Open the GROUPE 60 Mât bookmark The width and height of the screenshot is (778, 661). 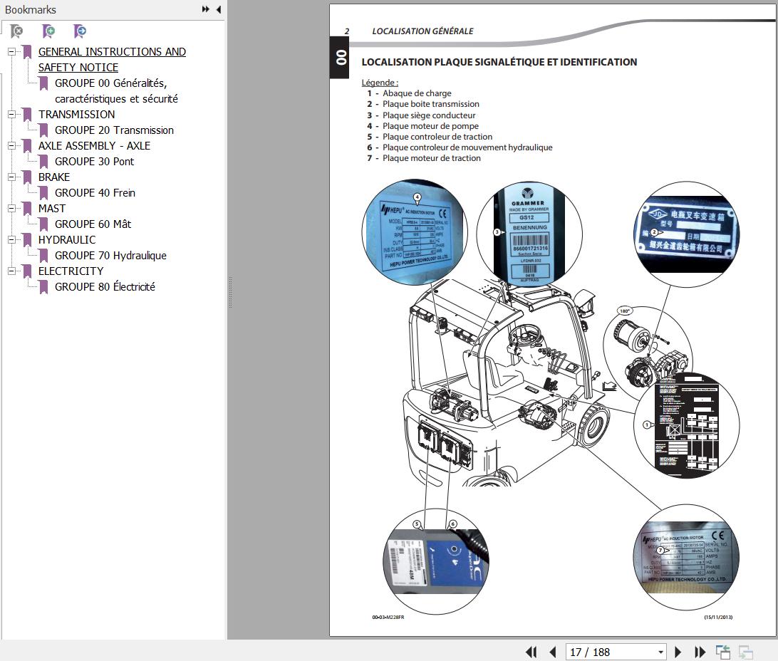point(93,224)
